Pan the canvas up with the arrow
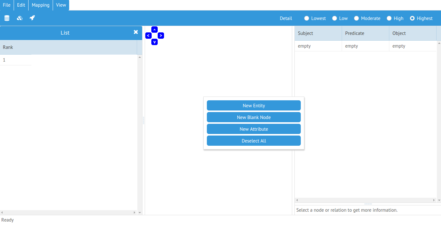Image resolution: width=441 pixels, height=226 pixels. coord(155,30)
